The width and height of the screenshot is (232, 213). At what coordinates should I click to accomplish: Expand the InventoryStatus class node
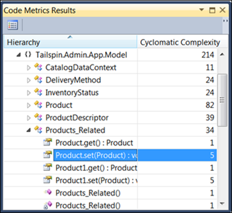(x=29, y=93)
